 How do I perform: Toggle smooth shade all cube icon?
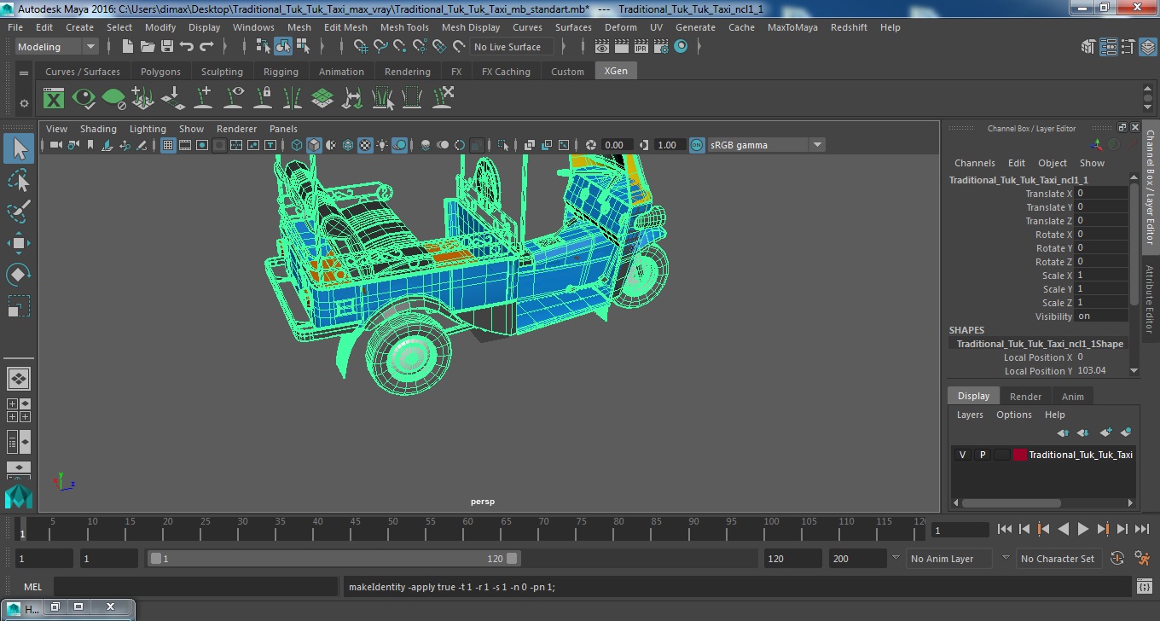coord(314,145)
